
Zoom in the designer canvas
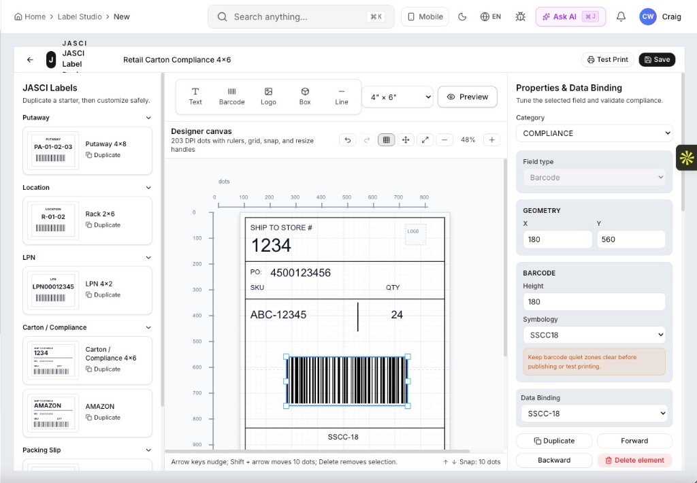pos(491,140)
